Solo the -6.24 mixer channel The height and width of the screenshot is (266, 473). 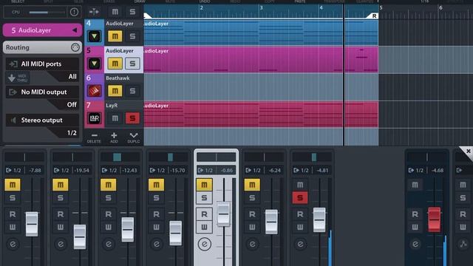click(x=252, y=198)
